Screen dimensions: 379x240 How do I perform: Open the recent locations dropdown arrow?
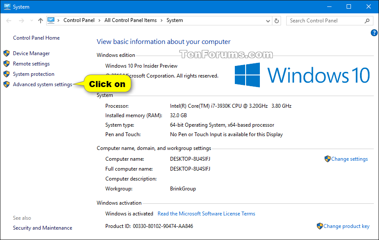[32, 21]
